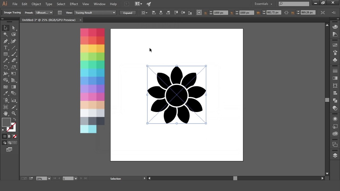The height and width of the screenshot is (191, 340).
Task: Select the Rectangle tool
Action: coord(6,54)
